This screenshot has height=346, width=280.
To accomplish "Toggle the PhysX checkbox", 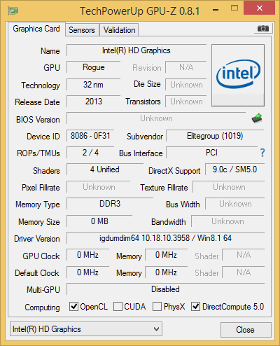I will [x=157, y=307].
